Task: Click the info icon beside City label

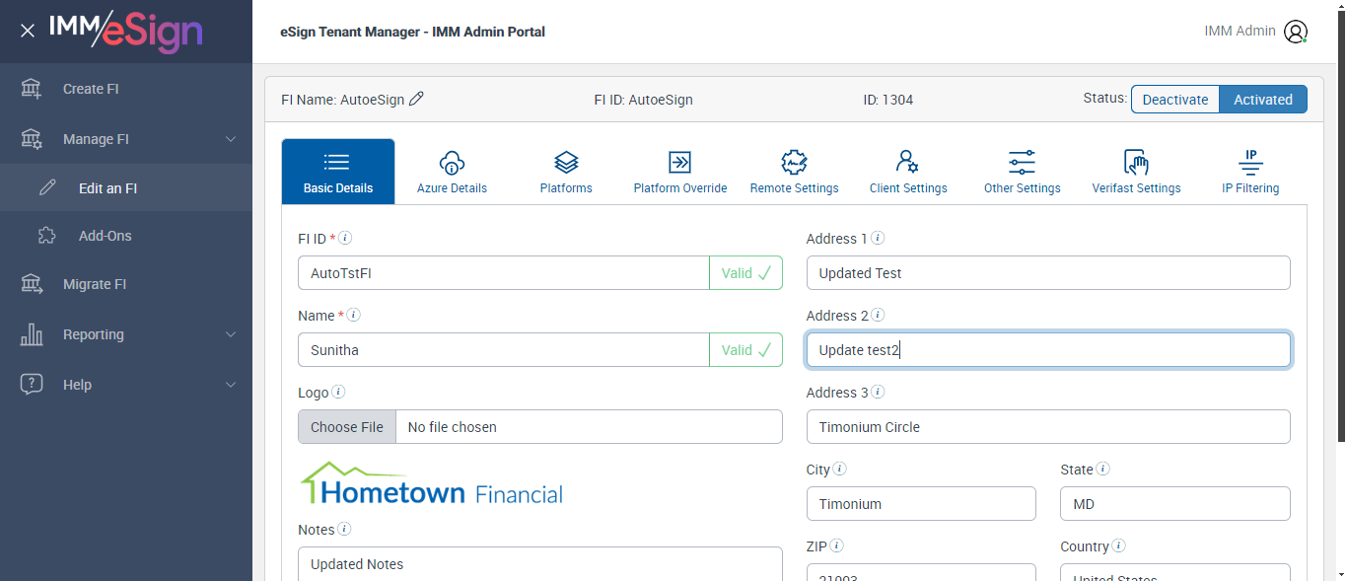Action: click(840, 469)
